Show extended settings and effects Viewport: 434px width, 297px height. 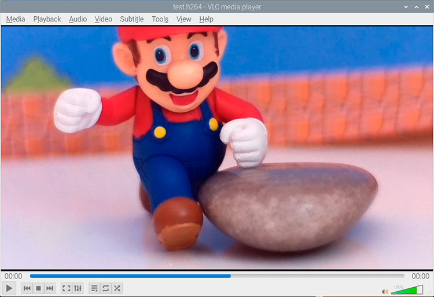click(78, 288)
